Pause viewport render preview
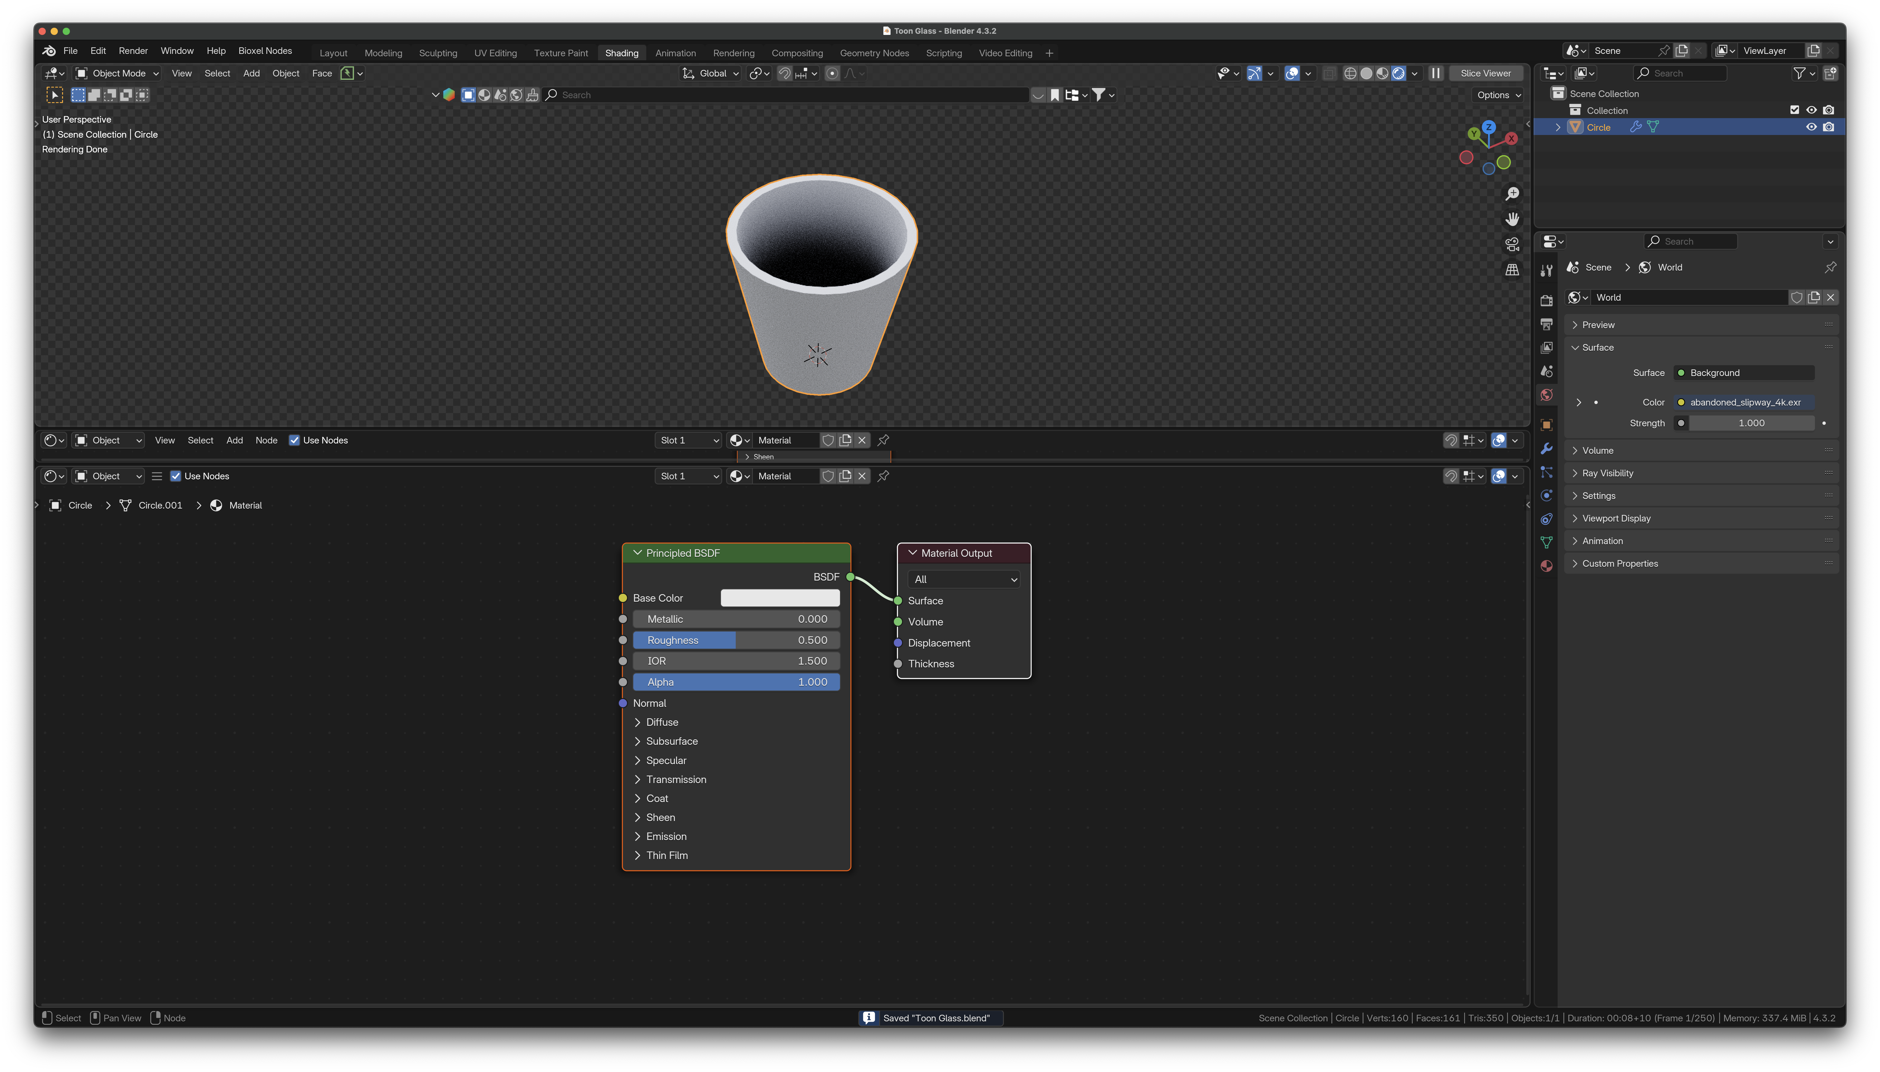The image size is (1880, 1072). [x=1435, y=74]
